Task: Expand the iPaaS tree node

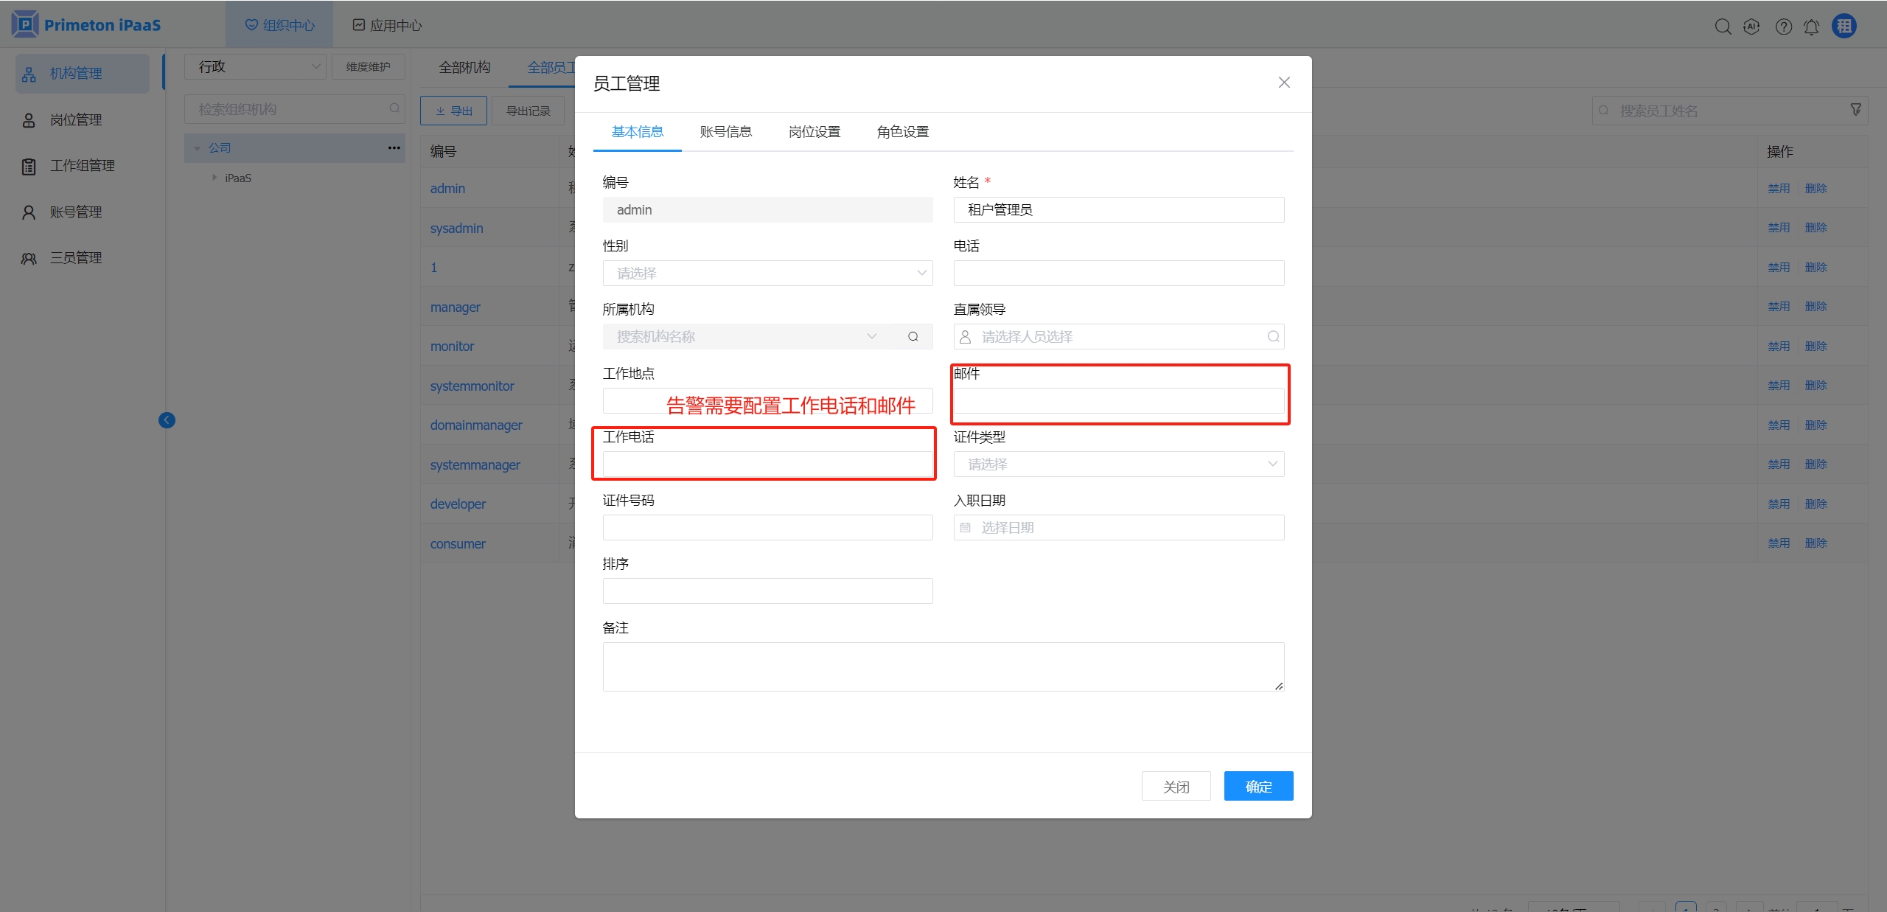Action: [214, 178]
